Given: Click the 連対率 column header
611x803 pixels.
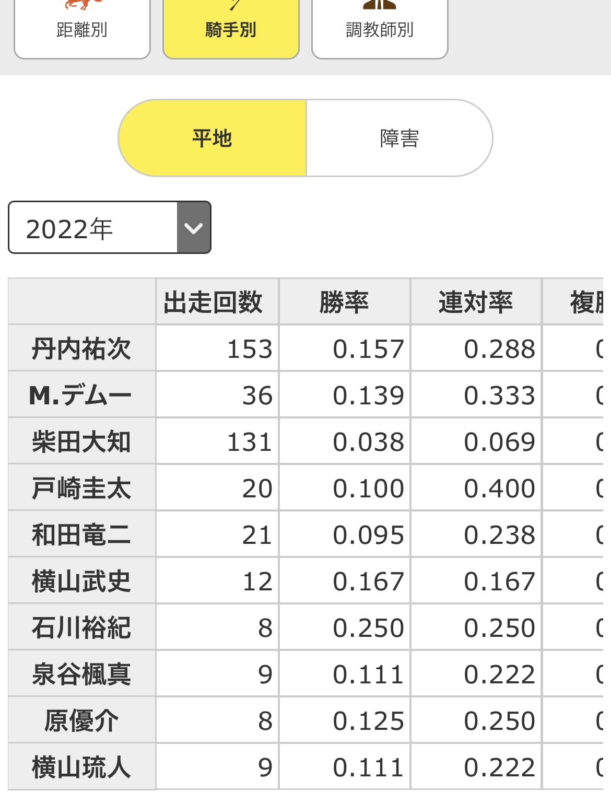Looking at the screenshot, I should (x=476, y=302).
